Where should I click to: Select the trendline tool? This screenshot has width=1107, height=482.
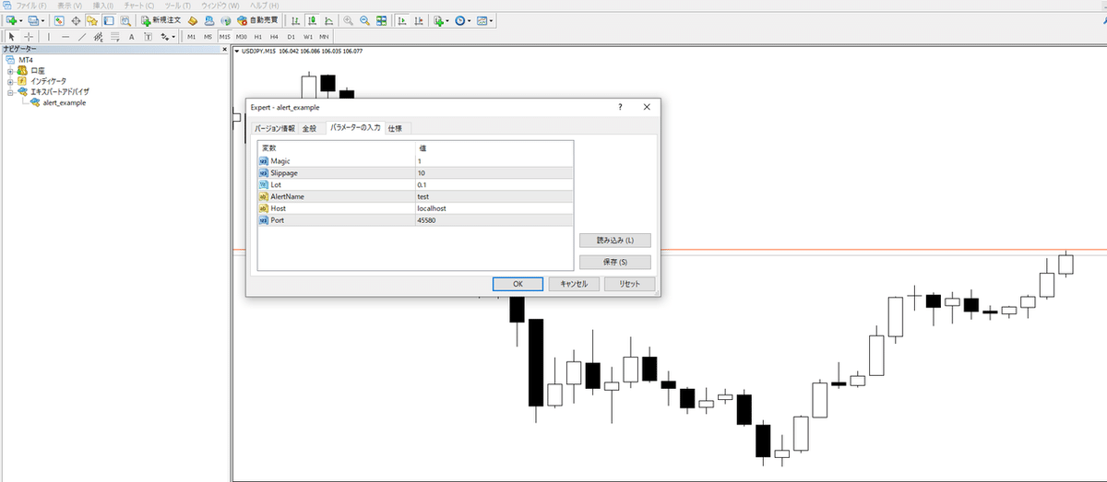tap(82, 37)
